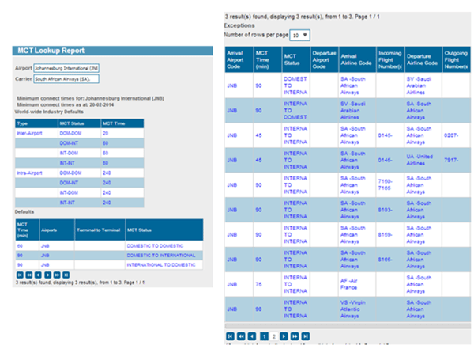Open the DOMESTIC TO DOMESTIC link
The image size is (474, 349).
(155, 245)
